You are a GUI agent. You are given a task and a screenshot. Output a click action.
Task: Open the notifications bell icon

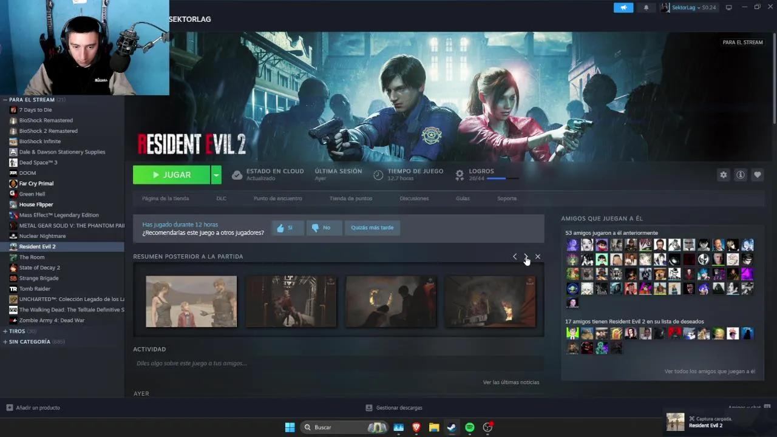(x=646, y=7)
